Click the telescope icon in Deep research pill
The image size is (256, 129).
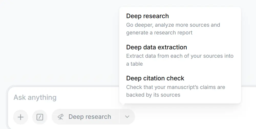pyautogui.click(x=61, y=117)
